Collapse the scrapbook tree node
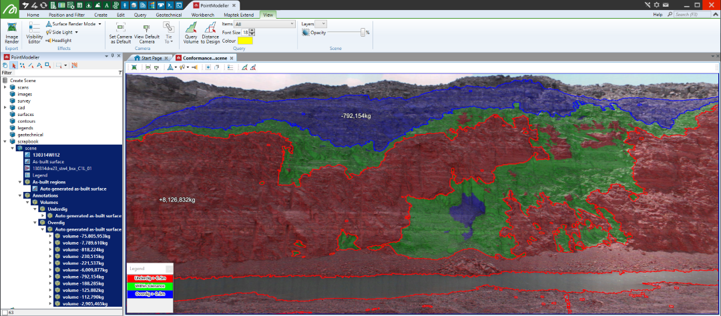Screen dimensions: 721x316 pos(5,141)
